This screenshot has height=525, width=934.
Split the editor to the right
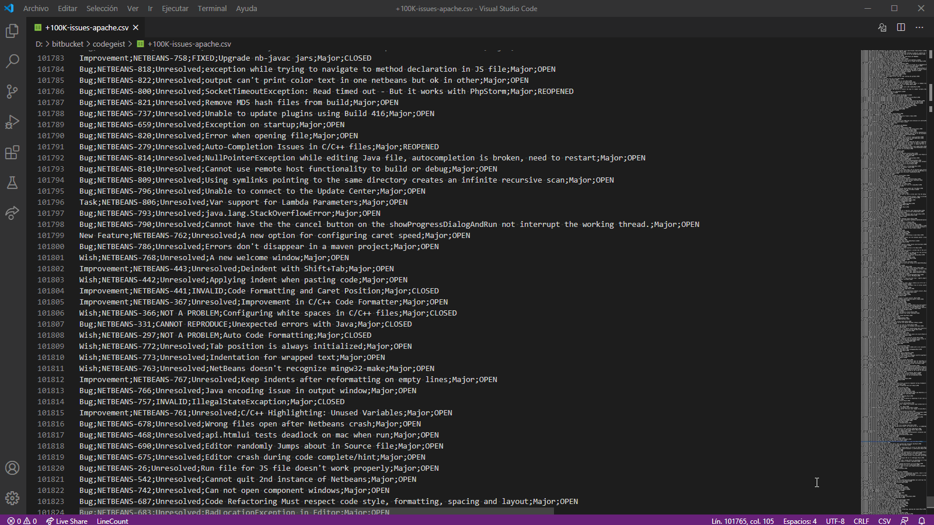[x=901, y=27]
